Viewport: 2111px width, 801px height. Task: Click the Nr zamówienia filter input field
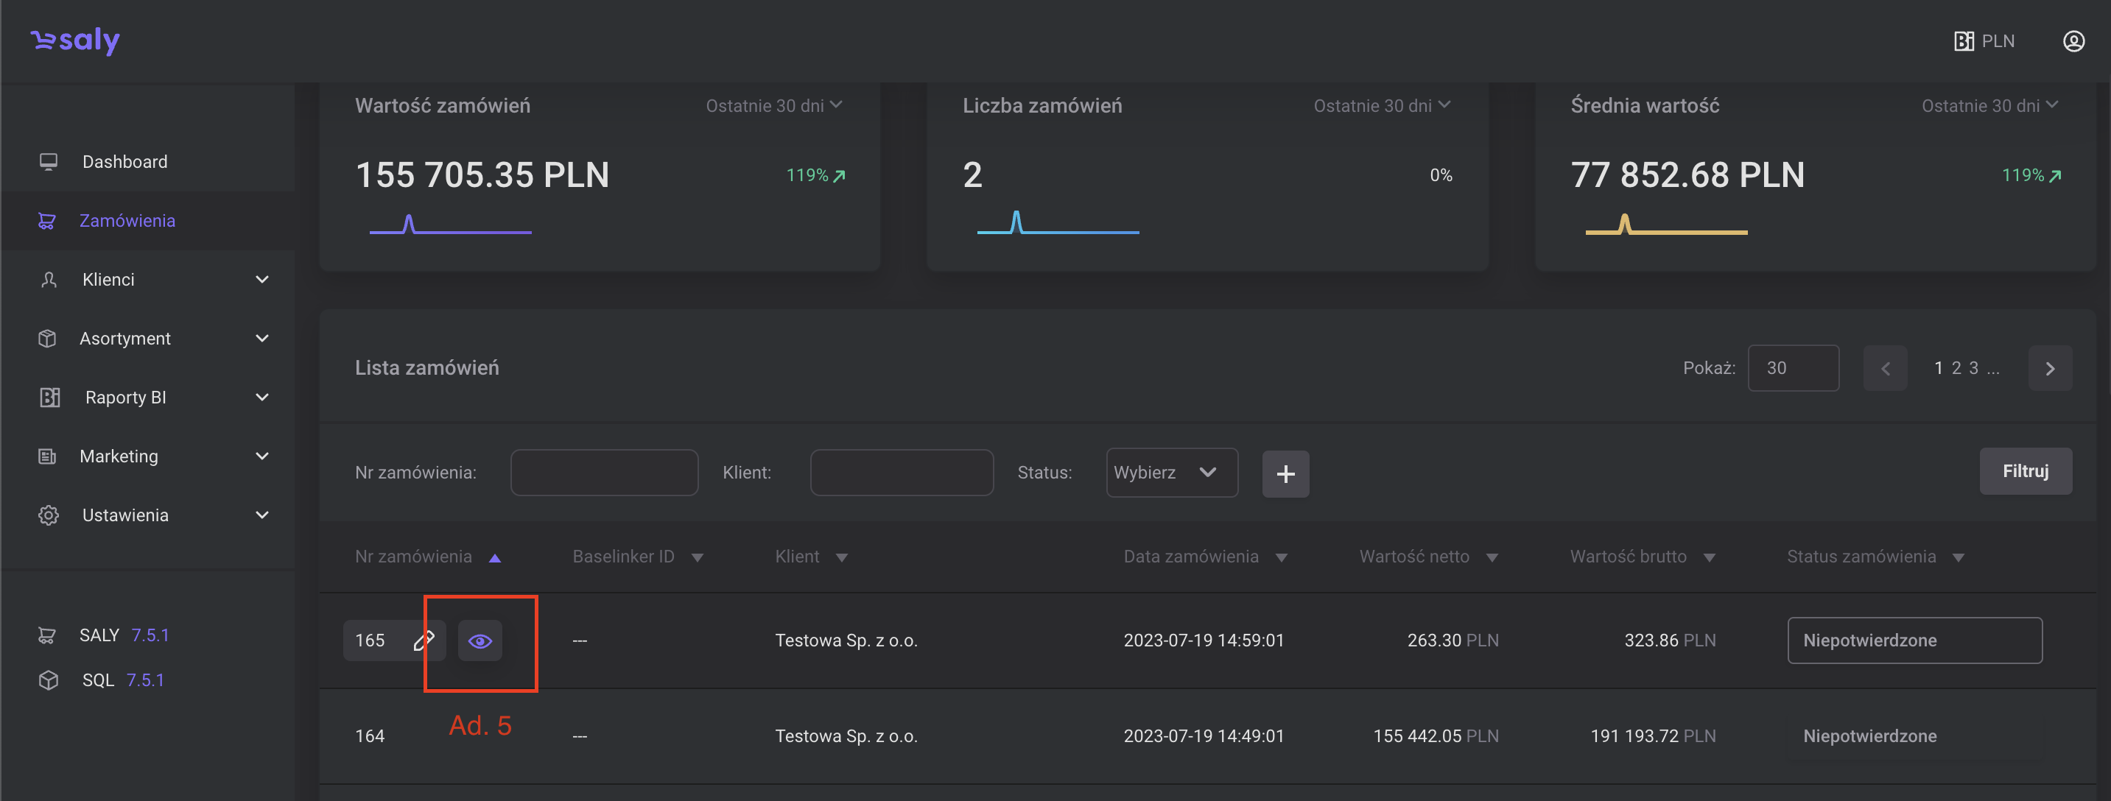point(604,473)
